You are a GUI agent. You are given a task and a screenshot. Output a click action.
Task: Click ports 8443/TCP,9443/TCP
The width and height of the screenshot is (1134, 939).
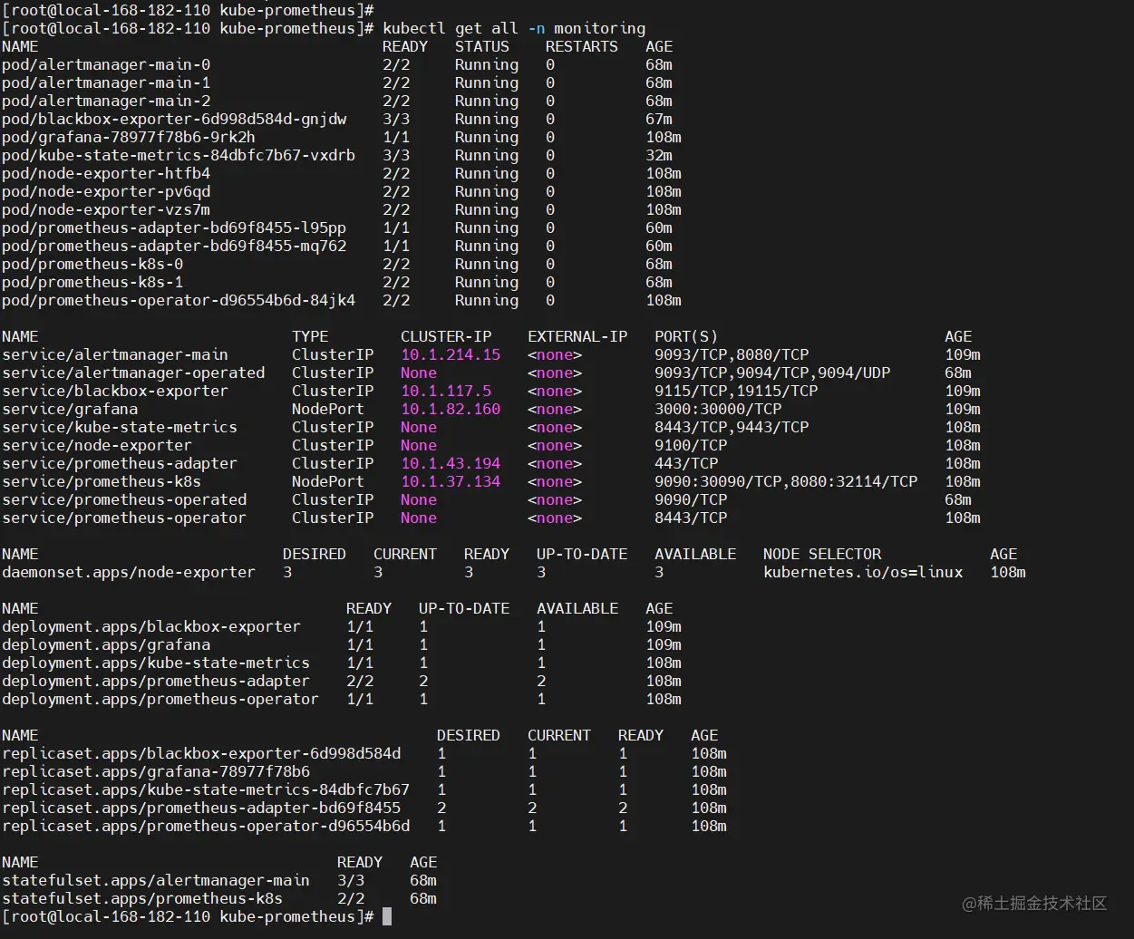click(732, 428)
